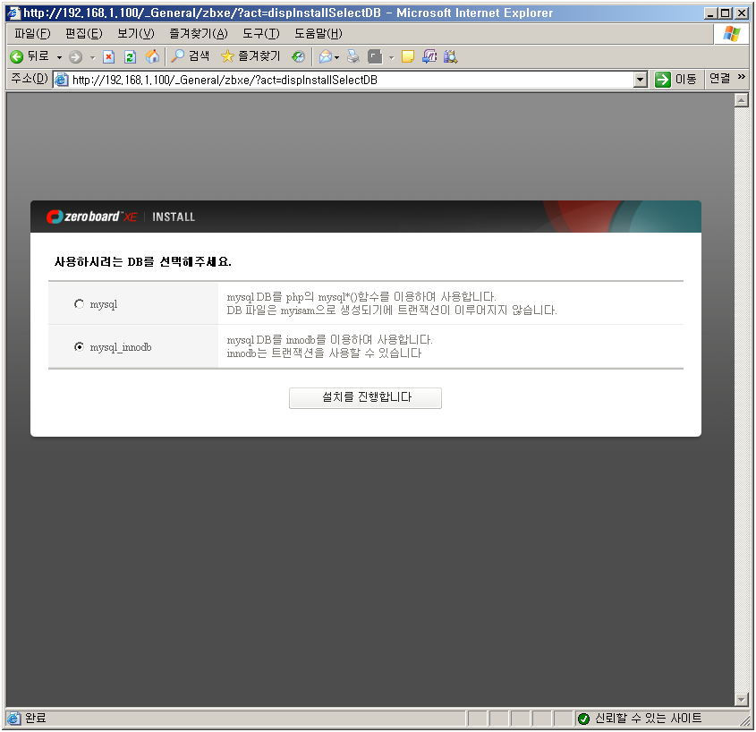The image size is (756, 732).
Task: Open the 검색 search pane
Action: click(x=191, y=56)
